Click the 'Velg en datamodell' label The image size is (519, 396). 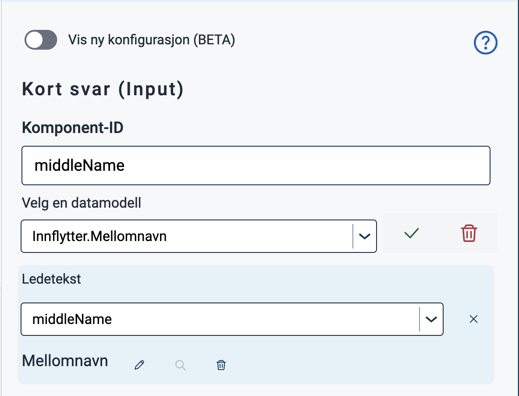(82, 203)
